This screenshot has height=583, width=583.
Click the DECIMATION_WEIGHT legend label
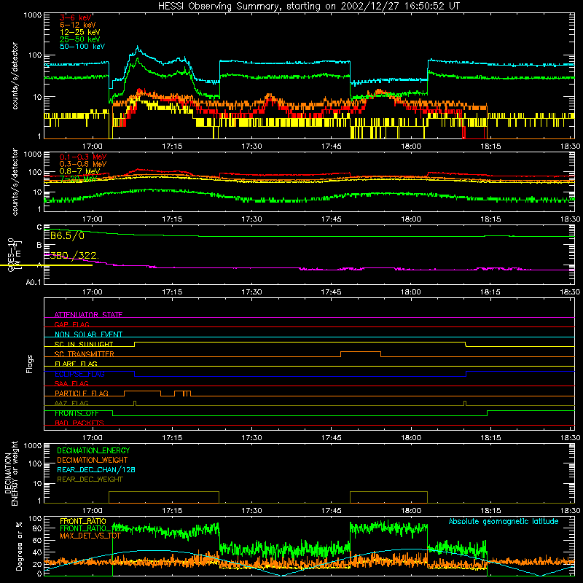(93, 460)
